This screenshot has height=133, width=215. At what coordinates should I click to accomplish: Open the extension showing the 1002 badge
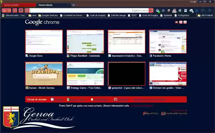[174, 11]
